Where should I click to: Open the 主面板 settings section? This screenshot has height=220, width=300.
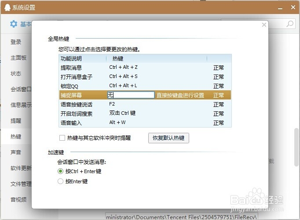[x=18, y=58]
